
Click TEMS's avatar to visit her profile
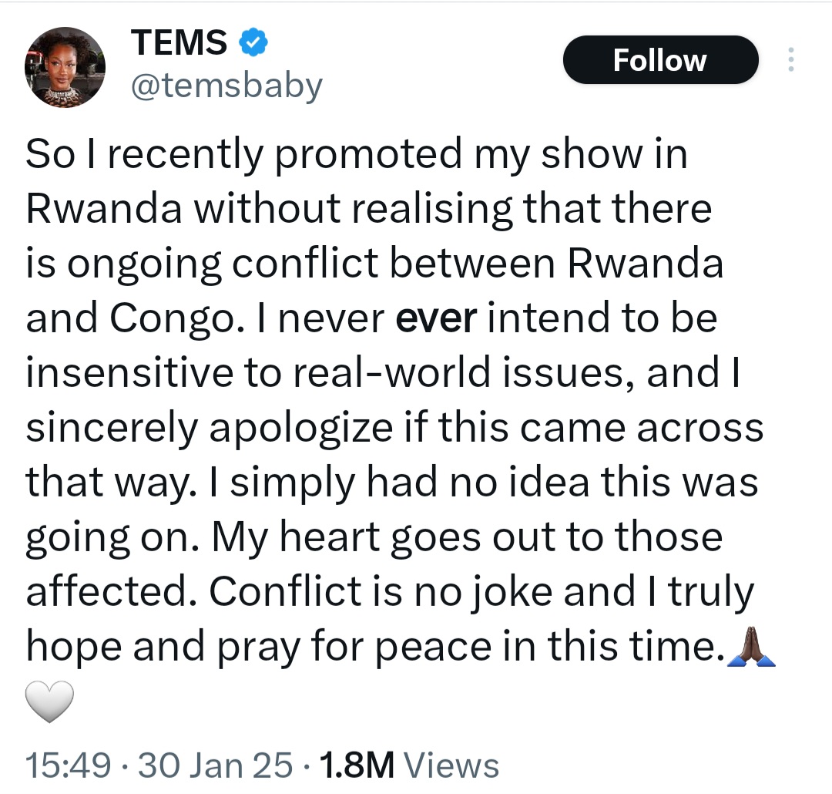[x=65, y=67]
